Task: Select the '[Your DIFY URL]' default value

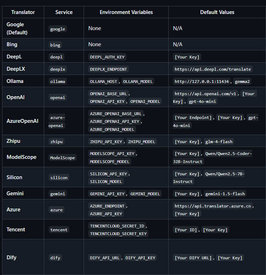Action: tap(194, 258)
